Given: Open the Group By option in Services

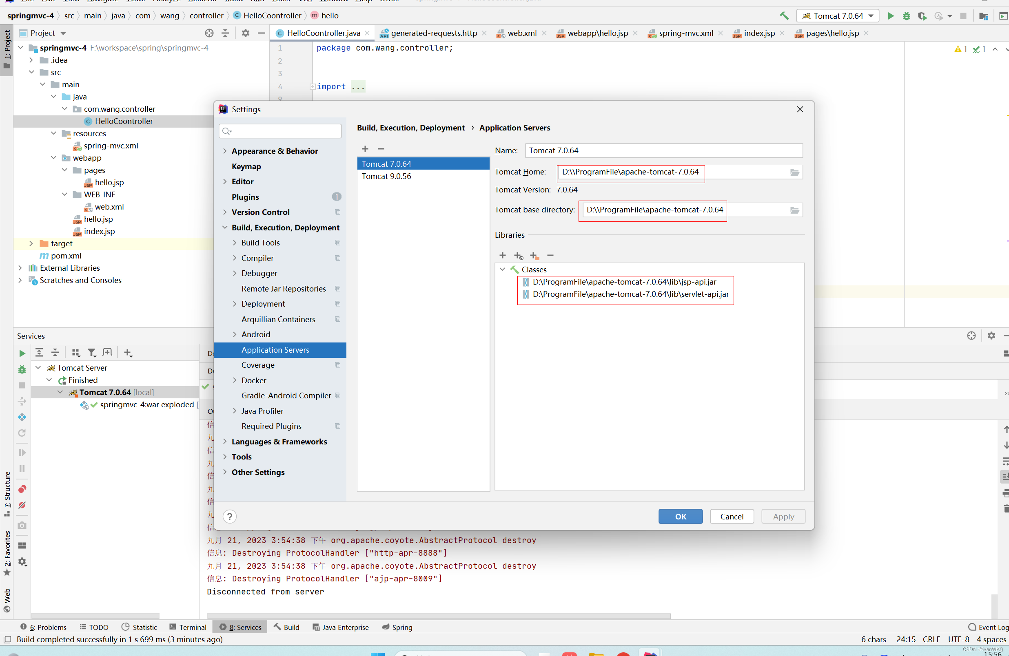Looking at the screenshot, I should coord(76,352).
